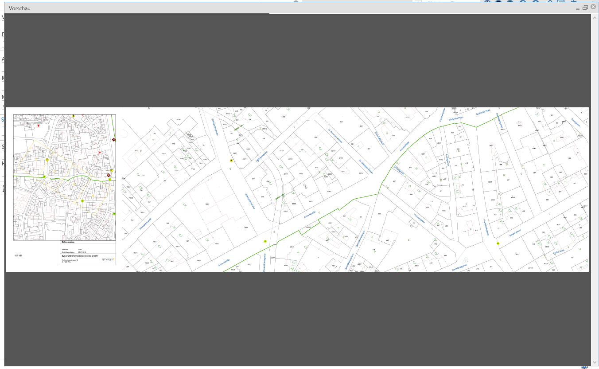Screen dimensions: 599x369
Task: Click the red cross symbol in the overview map
Action: pyautogui.click(x=39, y=126)
